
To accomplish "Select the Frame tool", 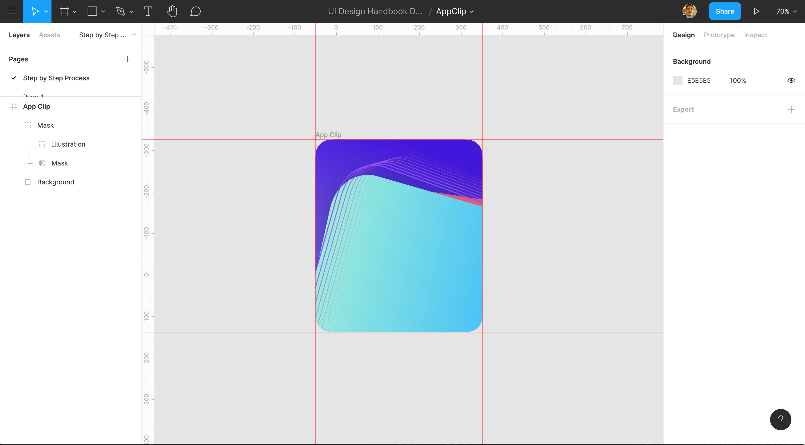I will coord(64,11).
